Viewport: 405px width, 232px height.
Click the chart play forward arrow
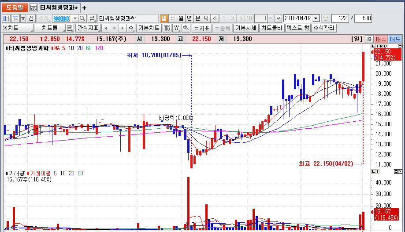tap(123, 28)
